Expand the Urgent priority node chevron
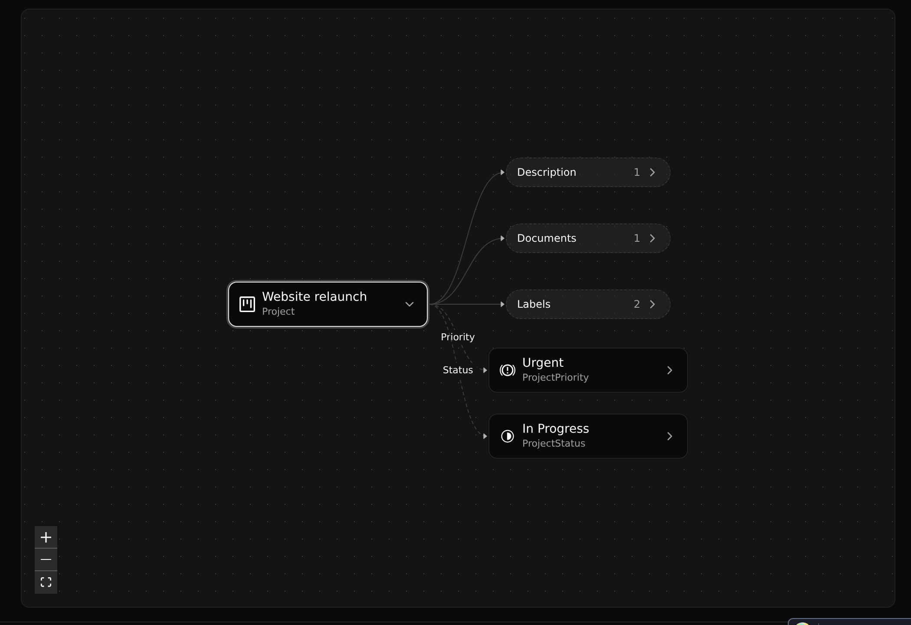This screenshot has height=625, width=911. coord(670,370)
